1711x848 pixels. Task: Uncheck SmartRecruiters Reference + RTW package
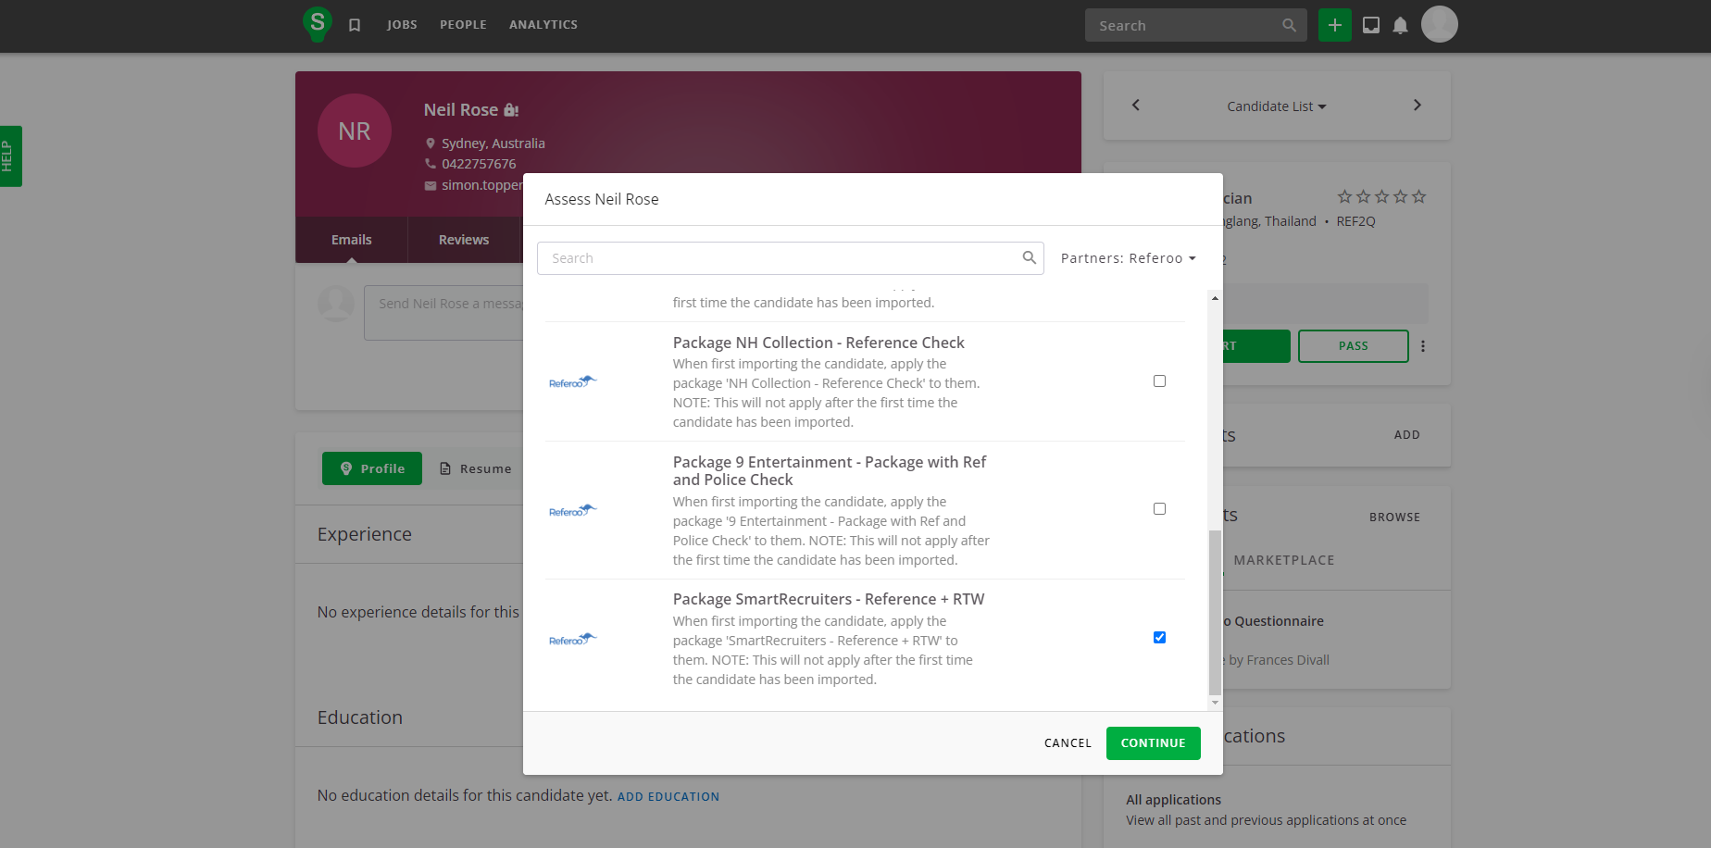tap(1159, 638)
